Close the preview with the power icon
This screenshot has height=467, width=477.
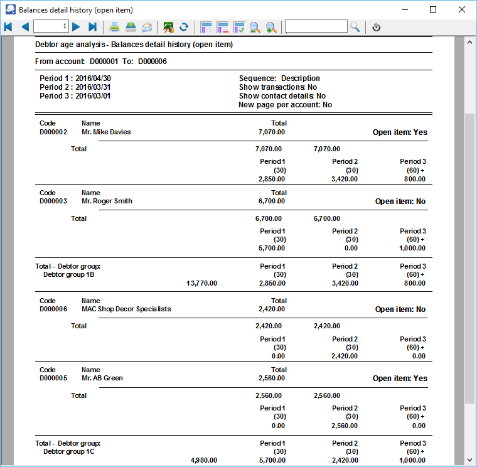pyautogui.click(x=376, y=27)
